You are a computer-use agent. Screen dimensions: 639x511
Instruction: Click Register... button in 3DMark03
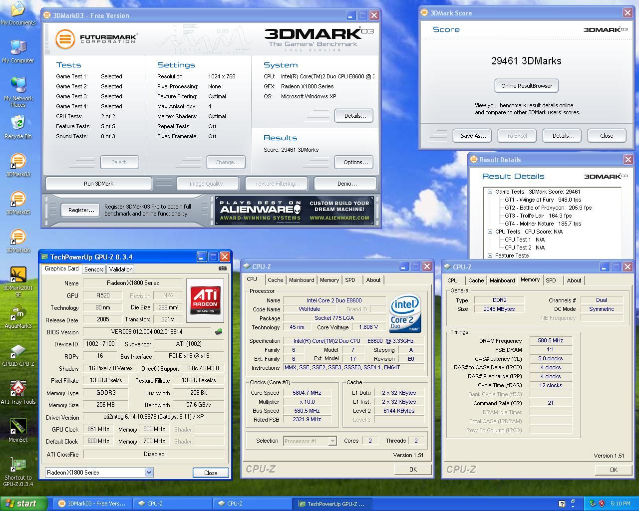(x=81, y=210)
